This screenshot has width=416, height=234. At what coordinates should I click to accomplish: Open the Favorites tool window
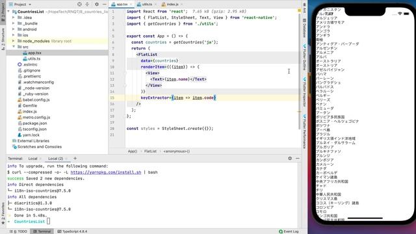pos(3,214)
